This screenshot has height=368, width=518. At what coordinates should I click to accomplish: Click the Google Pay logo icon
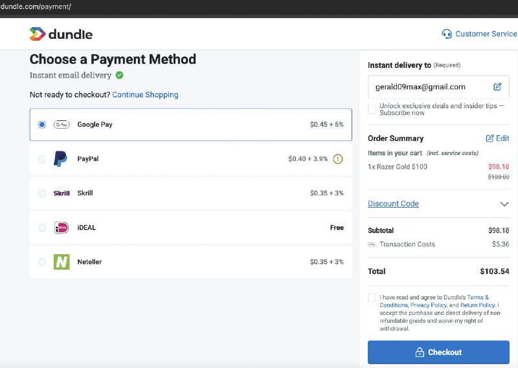coord(62,124)
